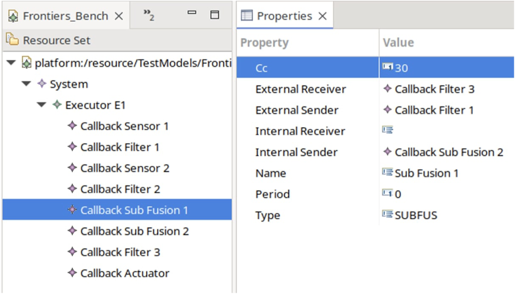Click the diamond icon beside the System node
Image resolution: width=515 pixels, height=294 pixels.
tap(41, 84)
